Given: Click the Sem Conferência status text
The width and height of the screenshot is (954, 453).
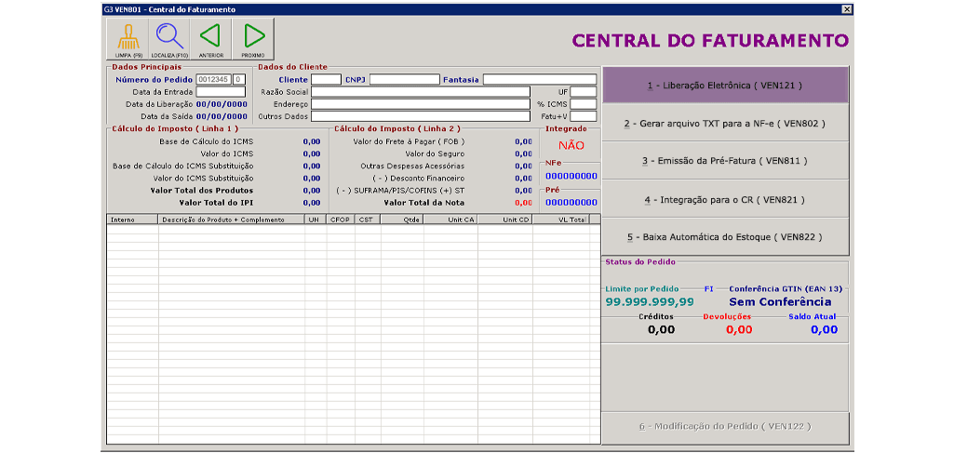Looking at the screenshot, I should click(x=780, y=301).
